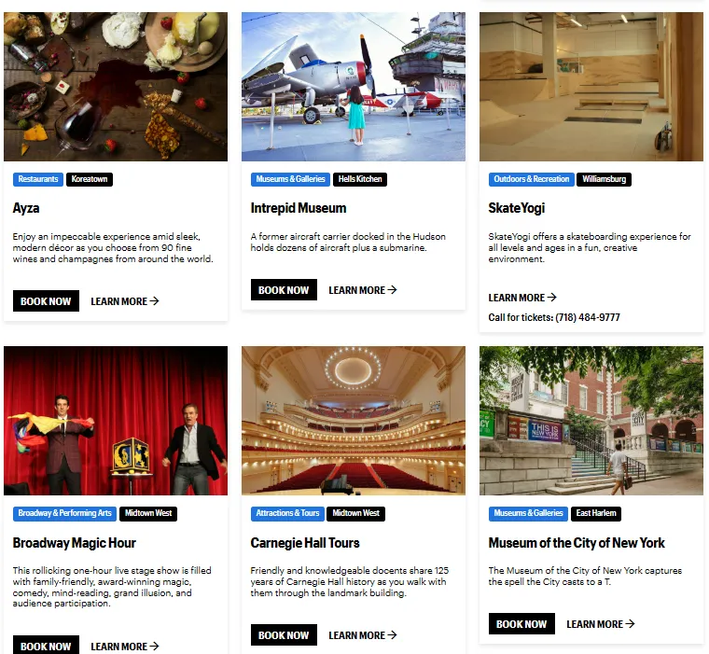This screenshot has width=709, height=654.
Task: Open the Intrepid Museum airplane photo
Action: (354, 87)
